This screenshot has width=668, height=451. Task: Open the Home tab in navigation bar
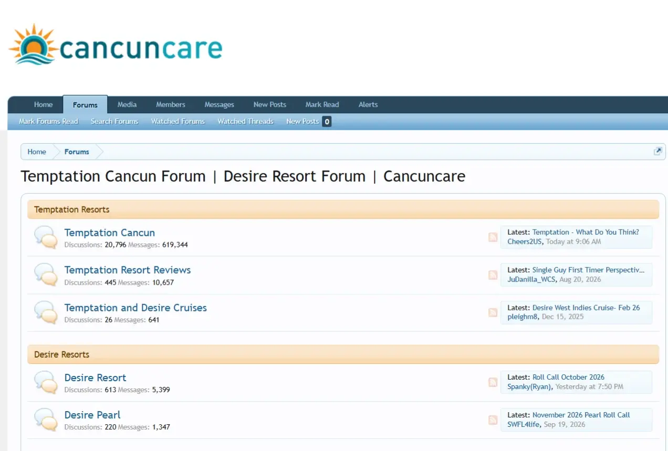click(x=43, y=104)
